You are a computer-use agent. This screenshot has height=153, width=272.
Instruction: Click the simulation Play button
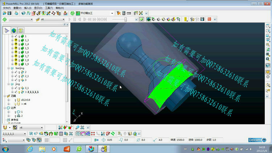tap(70, 20)
